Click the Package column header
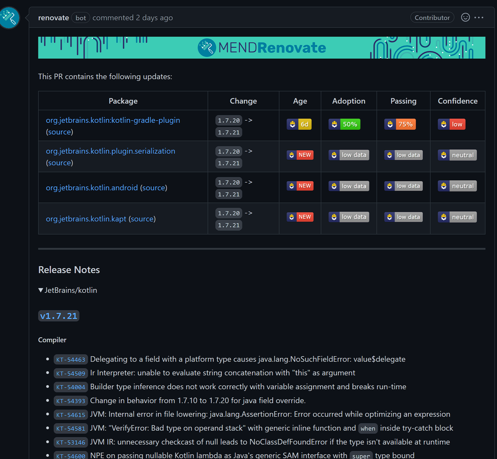 [x=123, y=101]
